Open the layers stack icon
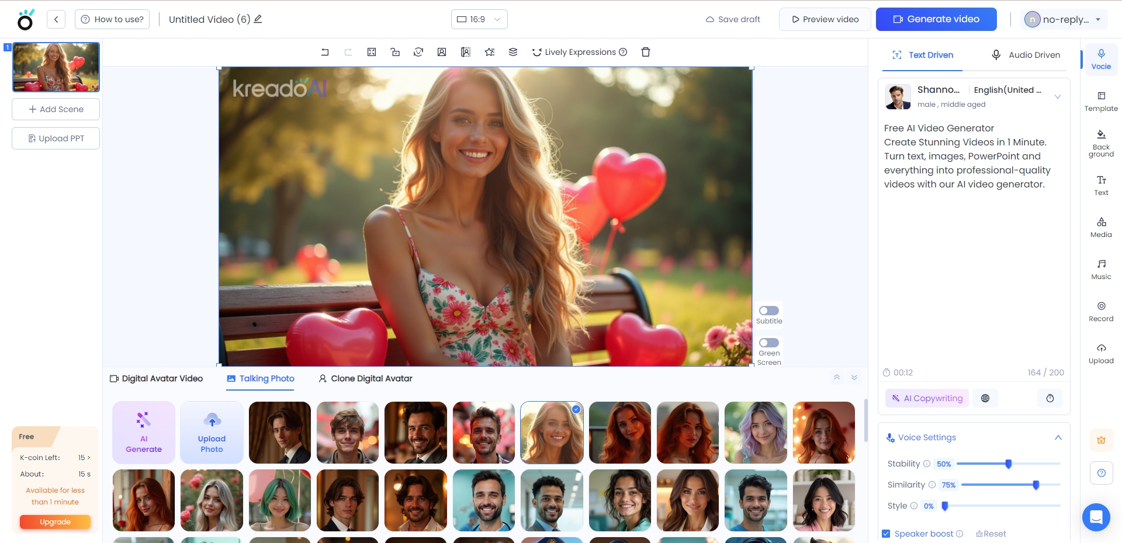 513,52
